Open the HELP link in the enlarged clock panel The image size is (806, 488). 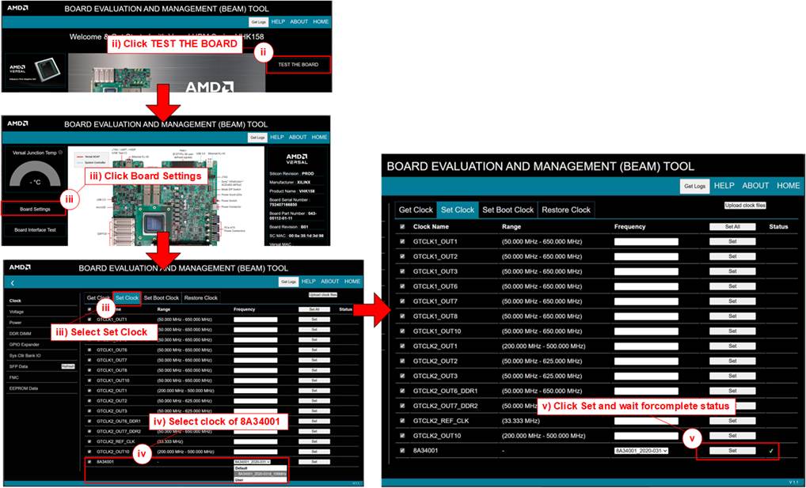point(724,185)
